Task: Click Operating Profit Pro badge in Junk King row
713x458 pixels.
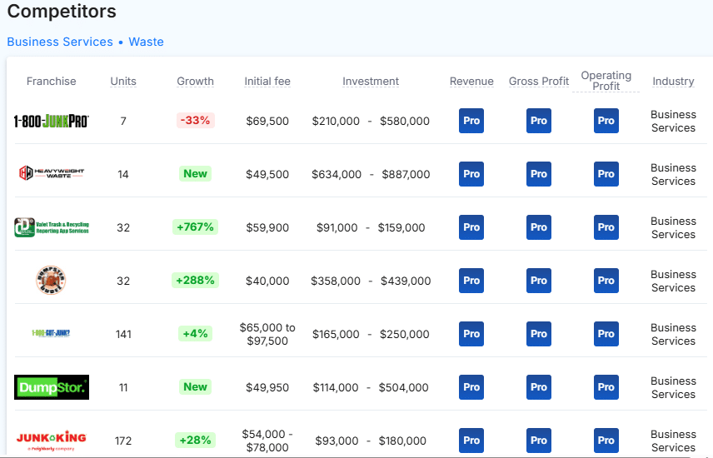Action: (x=606, y=441)
